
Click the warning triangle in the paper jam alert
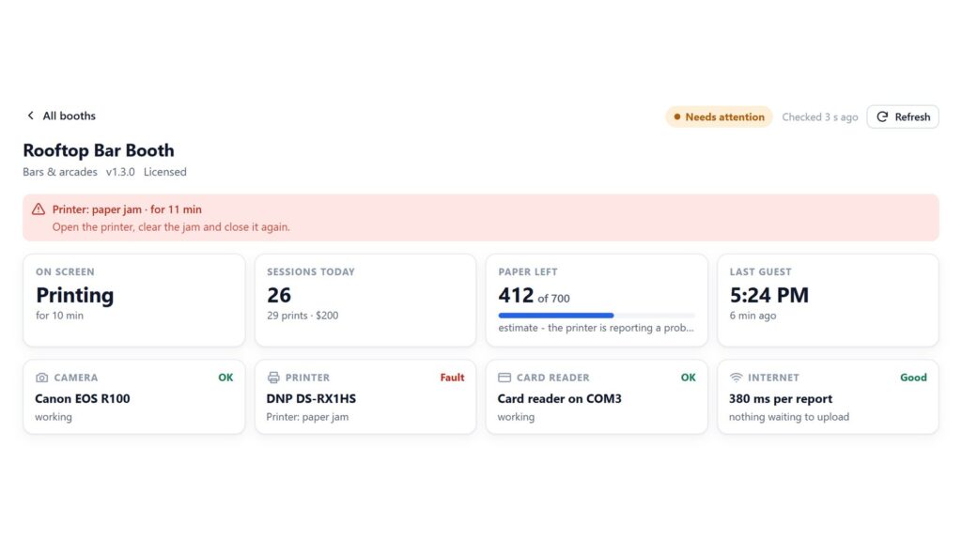pyautogui.click(x=39, y=209)
